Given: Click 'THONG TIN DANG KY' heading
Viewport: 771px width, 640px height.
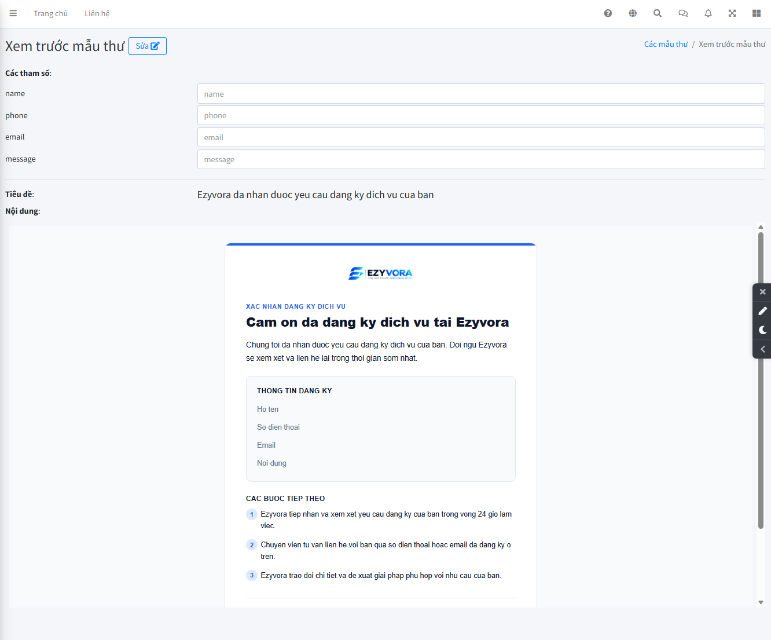Looking at the screenshot, I should (x=295, y=391).
